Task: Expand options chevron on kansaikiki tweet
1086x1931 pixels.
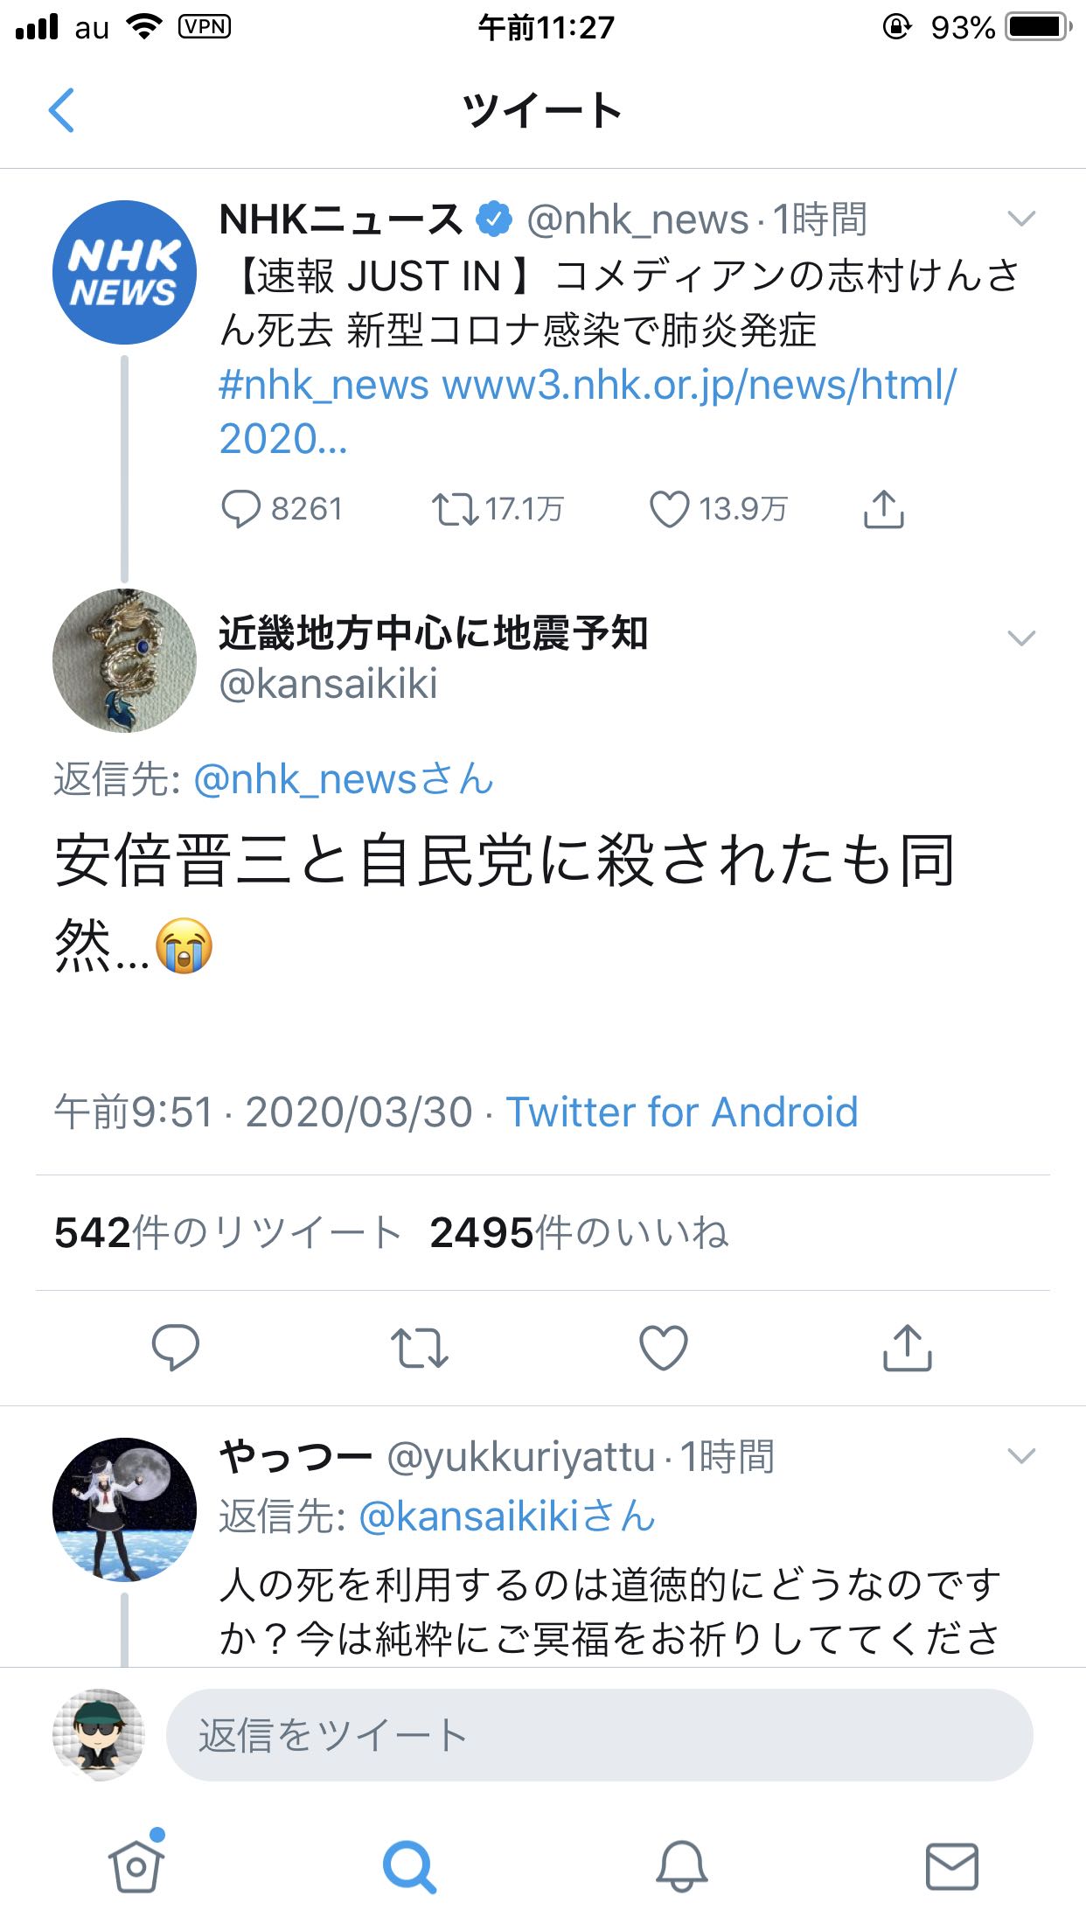Action: pos(1021,638)
